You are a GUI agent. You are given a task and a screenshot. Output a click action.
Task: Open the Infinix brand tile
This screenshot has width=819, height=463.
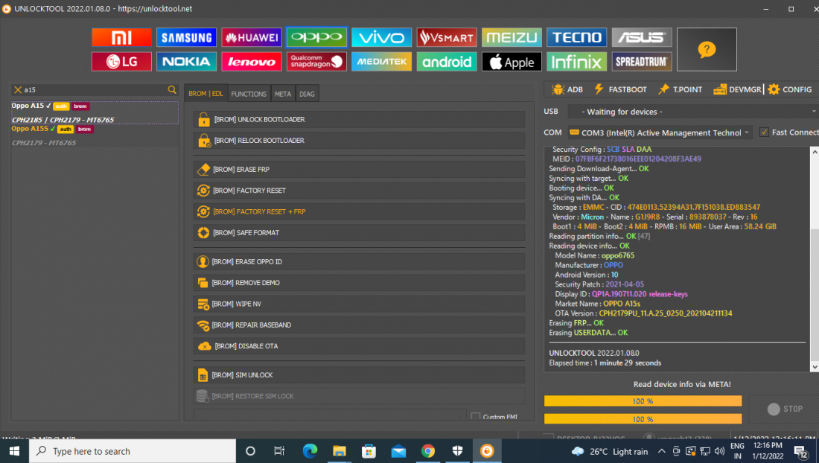point(576,62)
